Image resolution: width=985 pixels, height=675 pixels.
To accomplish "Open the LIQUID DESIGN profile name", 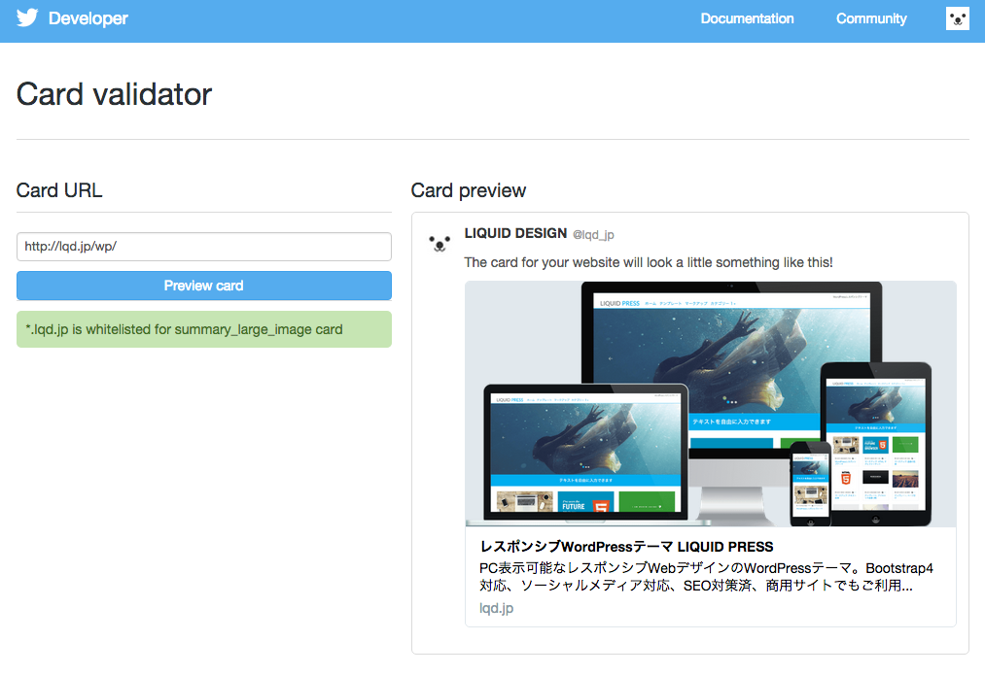I will (515, 233).
